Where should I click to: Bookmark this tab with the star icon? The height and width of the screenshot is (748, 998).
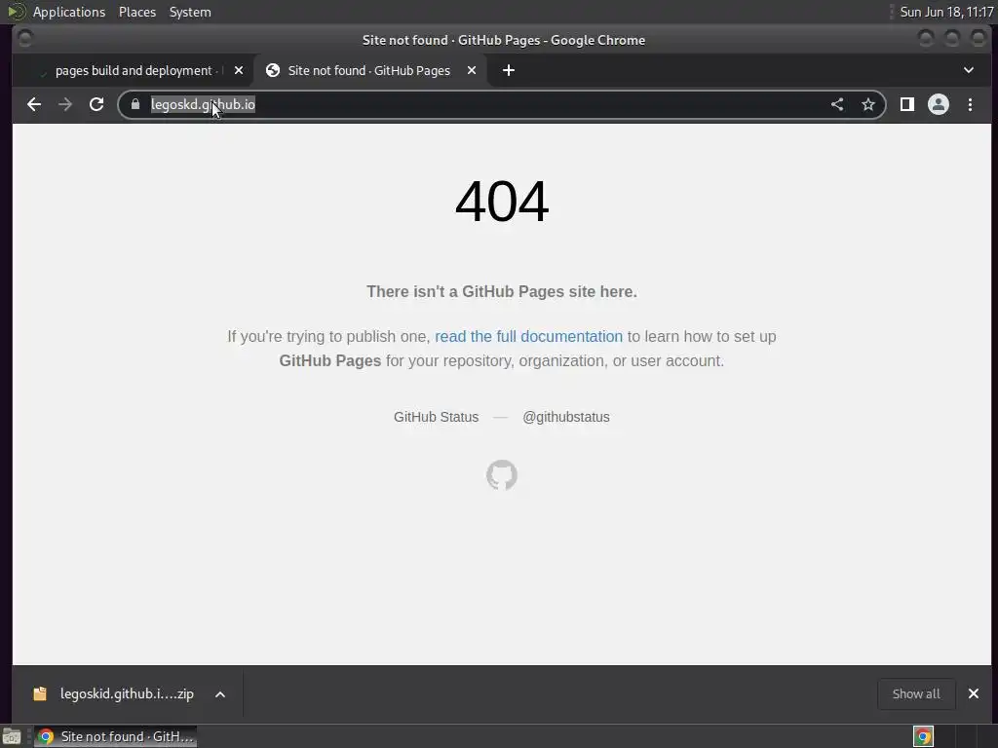[x=868, y=105]
